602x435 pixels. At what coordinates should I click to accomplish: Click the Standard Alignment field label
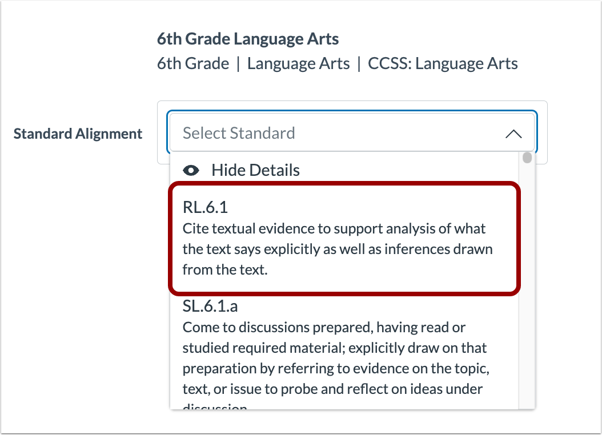click(x=78, y=134)
